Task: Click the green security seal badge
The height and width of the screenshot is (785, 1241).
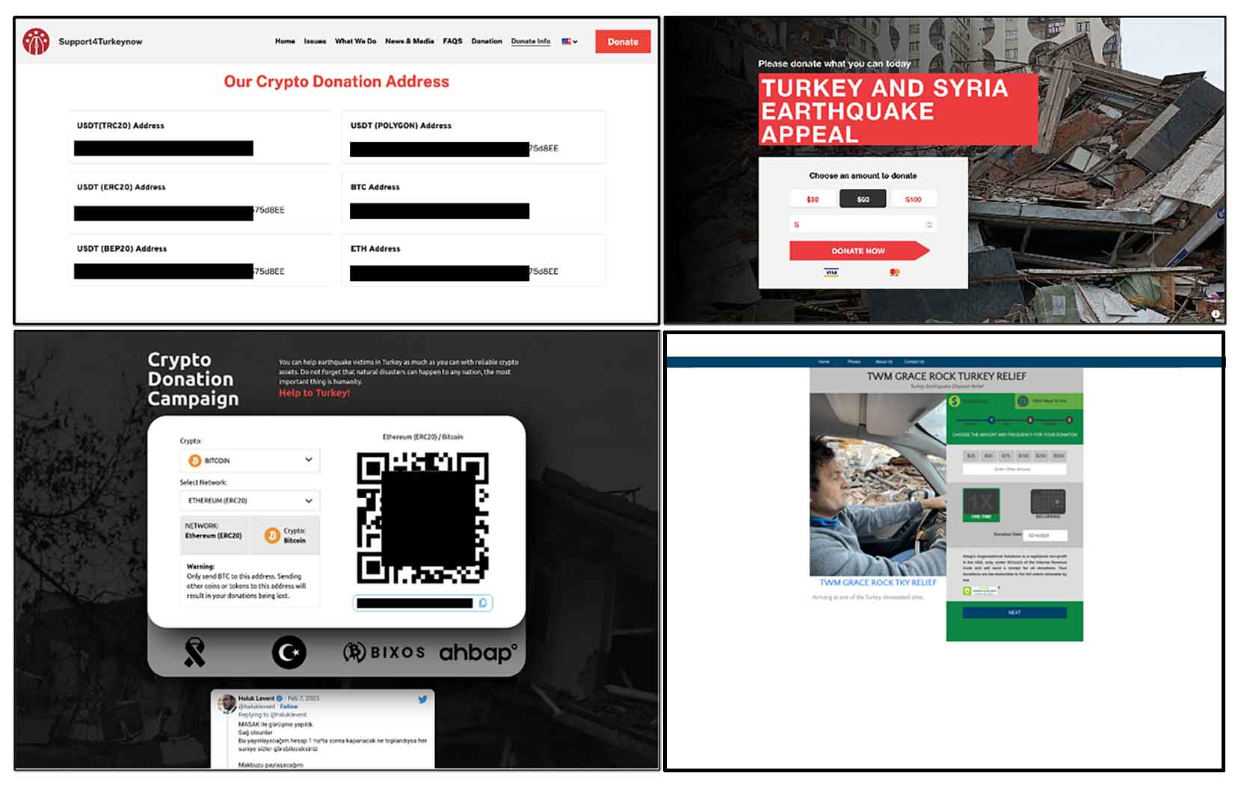Action: click(981, 591)
